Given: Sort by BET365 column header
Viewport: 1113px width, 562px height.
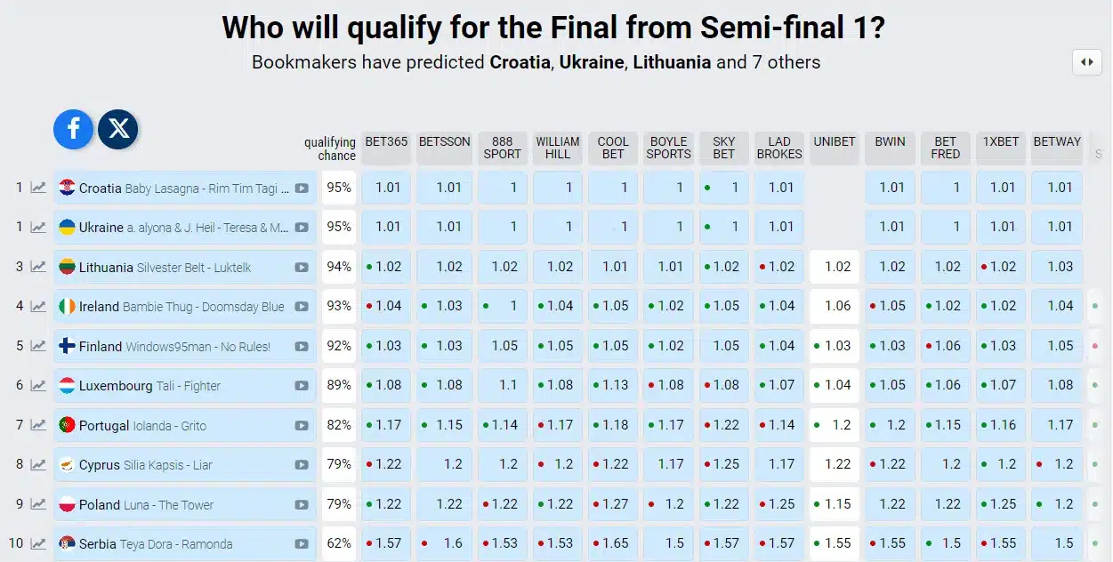Looking at the screenshot, I should click(x=386, y=148).
